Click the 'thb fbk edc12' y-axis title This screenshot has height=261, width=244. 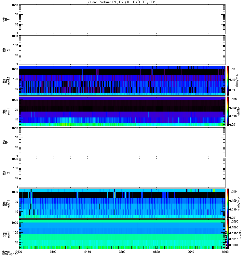(6, 81)
